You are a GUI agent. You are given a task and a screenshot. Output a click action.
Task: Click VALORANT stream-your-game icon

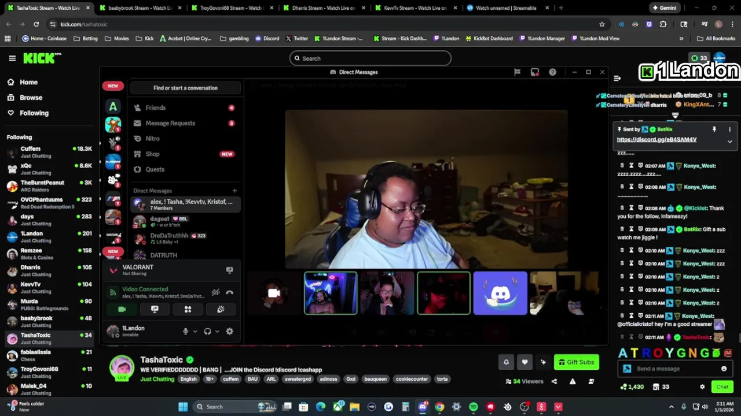tap(229, 270)
